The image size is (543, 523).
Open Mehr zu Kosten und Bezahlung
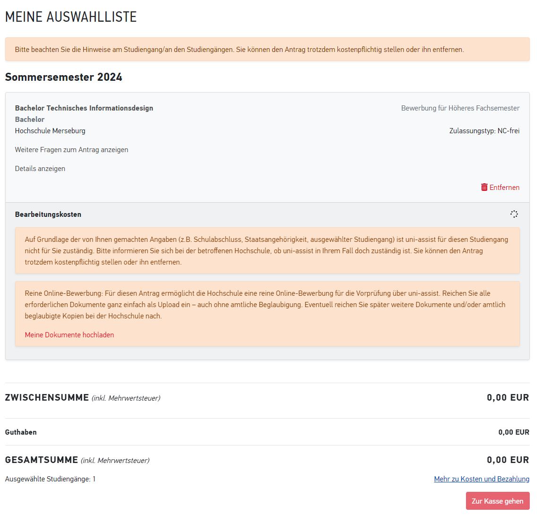click(x=482, y=479)
